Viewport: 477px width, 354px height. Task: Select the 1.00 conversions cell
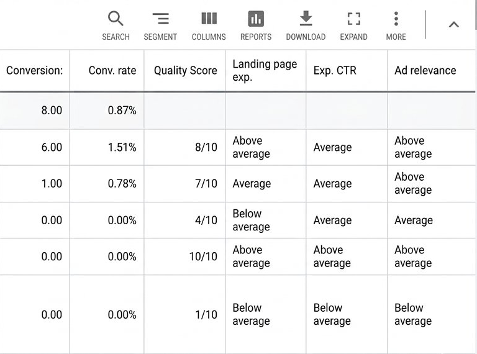click(52, 184)
